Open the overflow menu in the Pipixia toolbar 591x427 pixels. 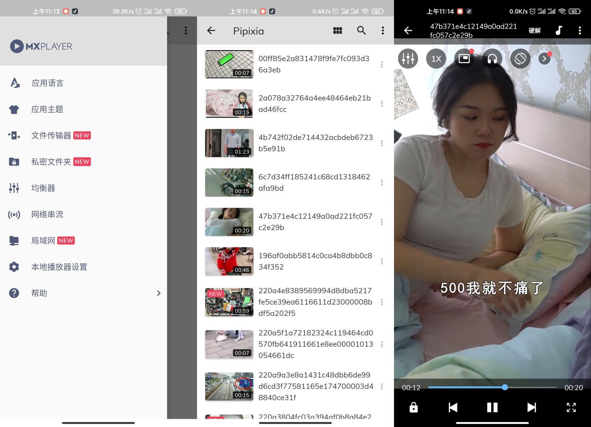click(382, 30)
